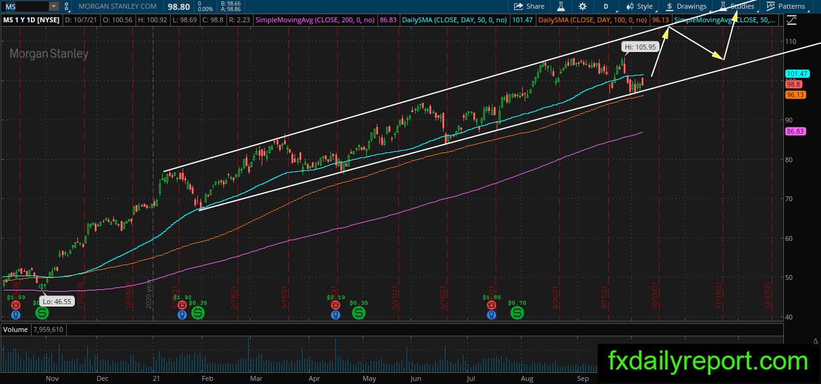821x384 pixels.
Task: Click the $0.35 dividend icon beside $2.19 earnings
Action: point(359,313)
